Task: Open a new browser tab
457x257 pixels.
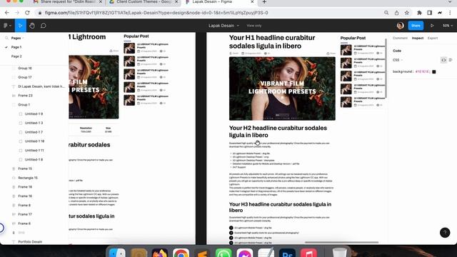Action: pyautogui.click(x=264, y=2)
